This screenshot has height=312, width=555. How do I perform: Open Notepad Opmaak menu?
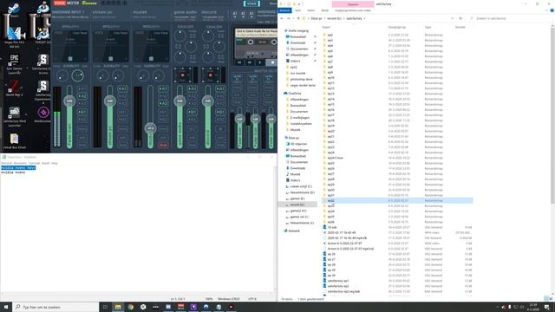(35, 163)
